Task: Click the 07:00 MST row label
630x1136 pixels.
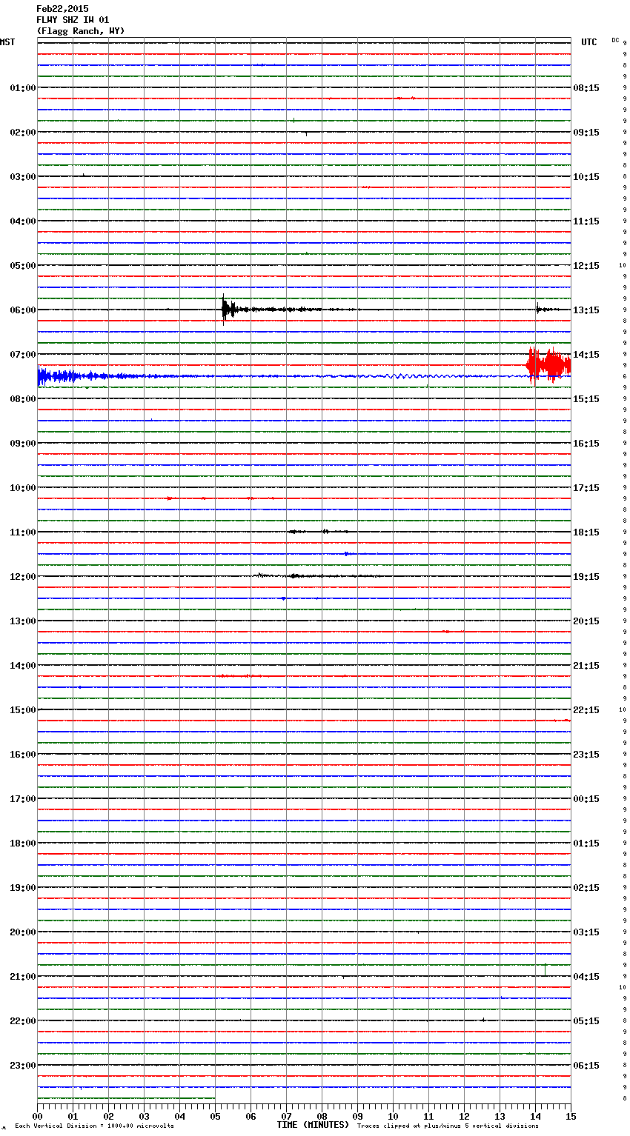Action: point(23,355)
